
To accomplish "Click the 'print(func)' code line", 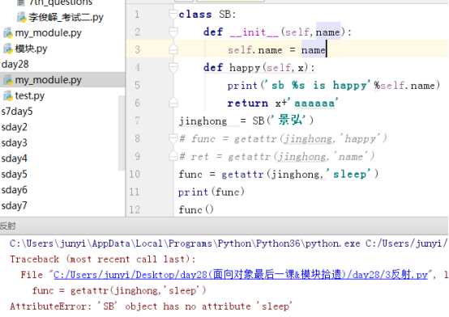I will [212, 192].
